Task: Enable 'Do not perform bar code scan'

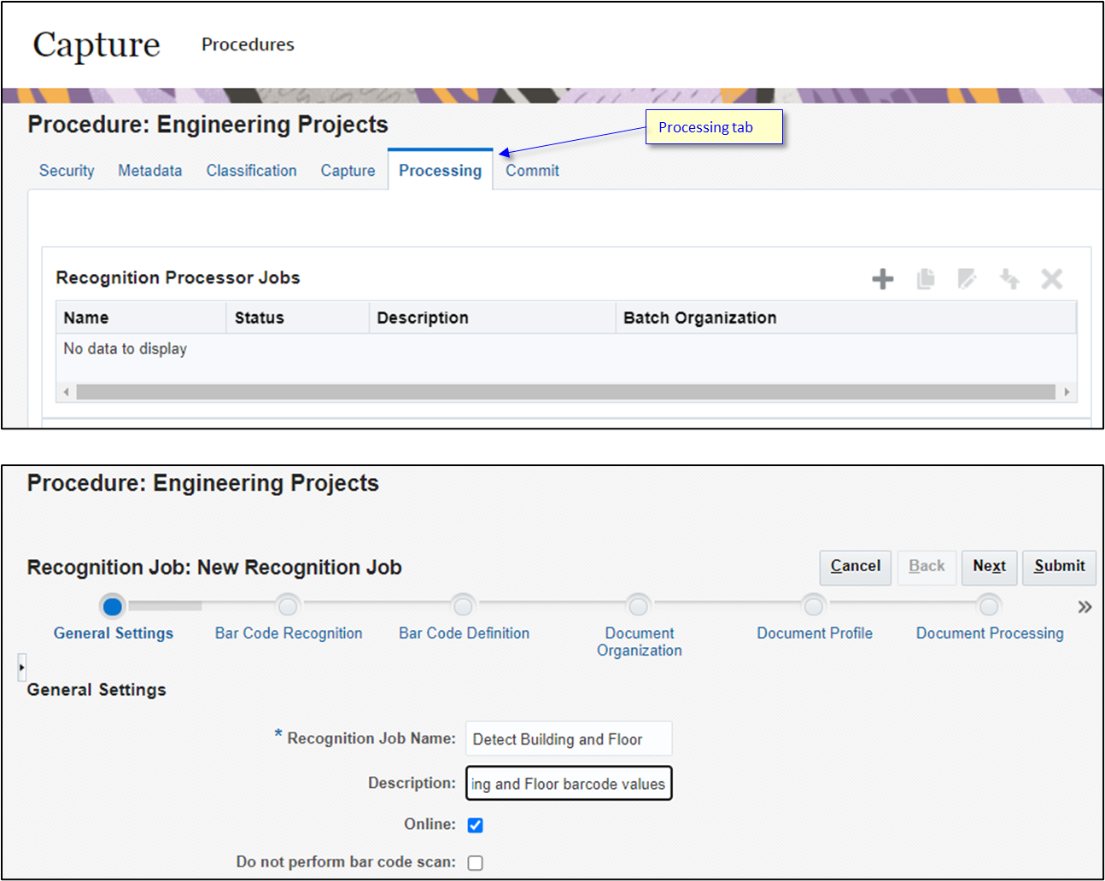Action: click(475, 863)
